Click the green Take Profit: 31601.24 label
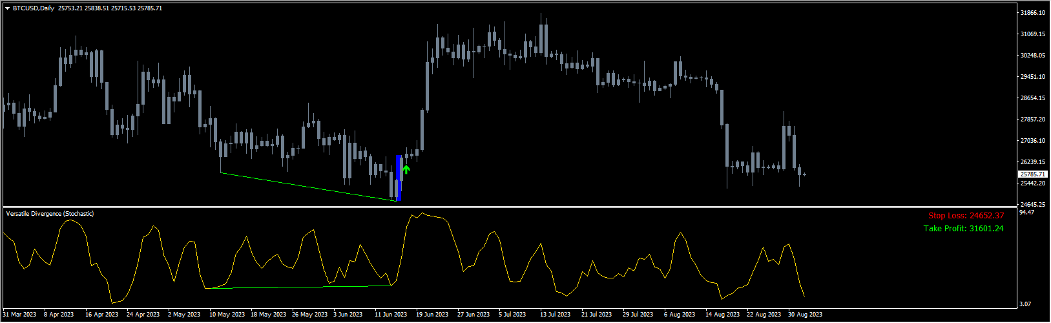Viewport: 1051px width, 323px height. (x=964, y=228)
